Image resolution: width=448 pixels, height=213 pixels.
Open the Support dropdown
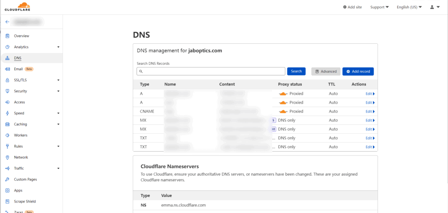pos(379,7)
